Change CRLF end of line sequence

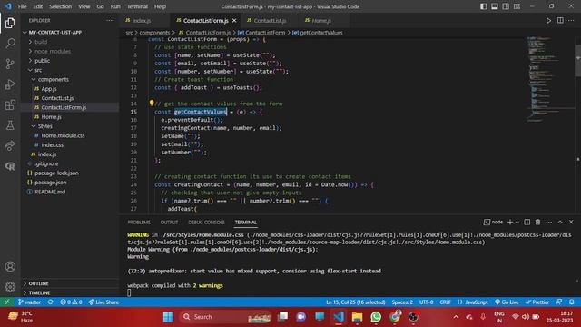click(x=445, y=302)
